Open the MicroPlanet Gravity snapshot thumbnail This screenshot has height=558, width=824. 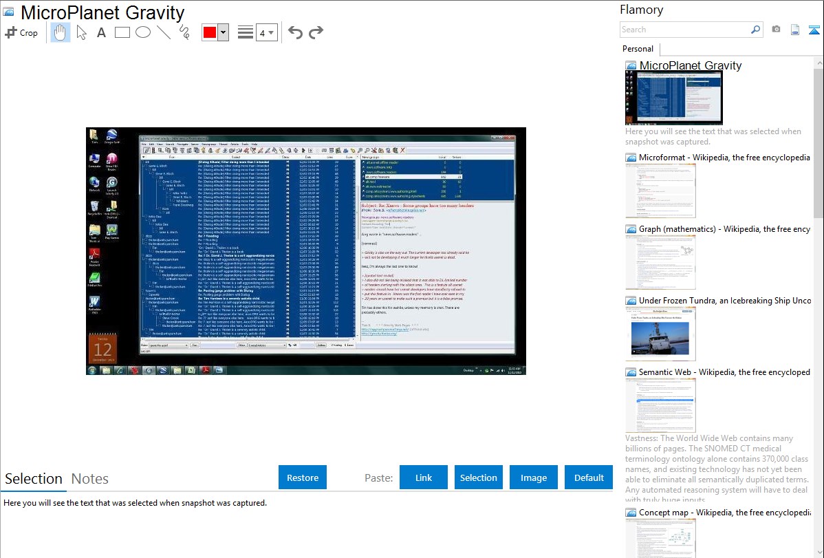(674, 98)
